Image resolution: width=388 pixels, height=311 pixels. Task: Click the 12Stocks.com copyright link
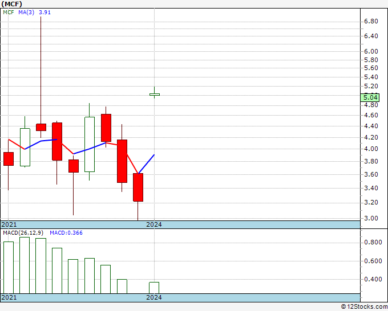pos(364,307)
